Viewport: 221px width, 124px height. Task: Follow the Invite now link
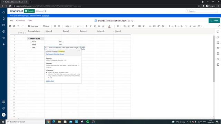pos(45,15)
